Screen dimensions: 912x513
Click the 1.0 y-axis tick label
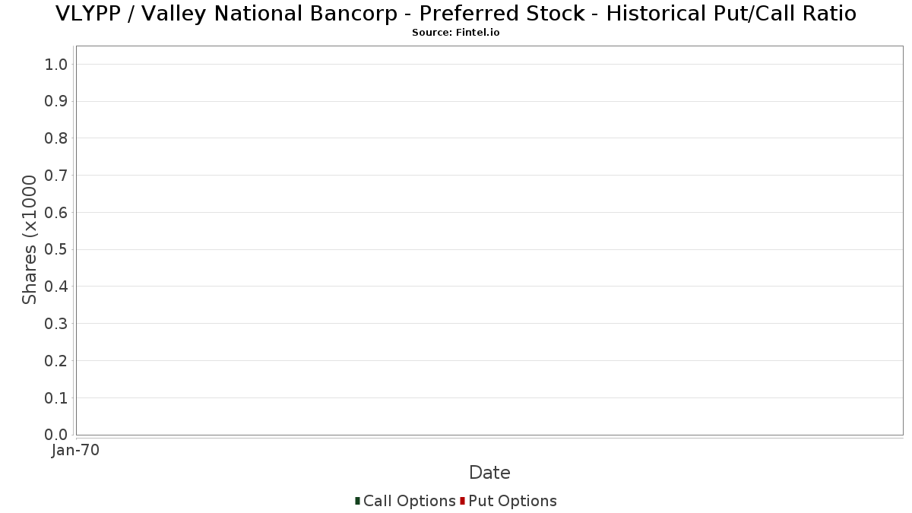[56, 65]
